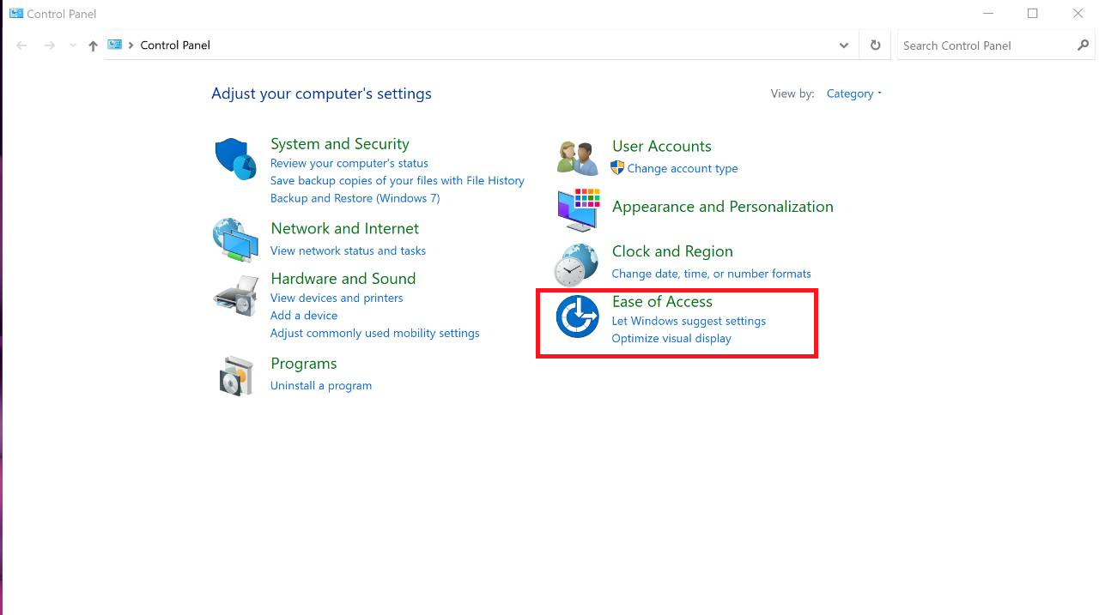Click the Hardware and Sound printer icon
This screenshot has width=1099, height=615.
click(x=235, y=296)
